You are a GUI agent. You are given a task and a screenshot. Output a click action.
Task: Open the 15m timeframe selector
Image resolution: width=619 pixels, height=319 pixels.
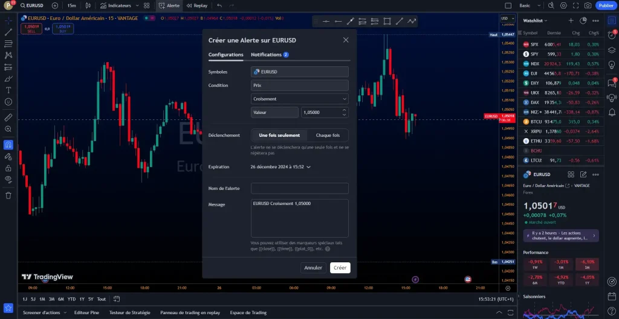(x=71, y=5)
